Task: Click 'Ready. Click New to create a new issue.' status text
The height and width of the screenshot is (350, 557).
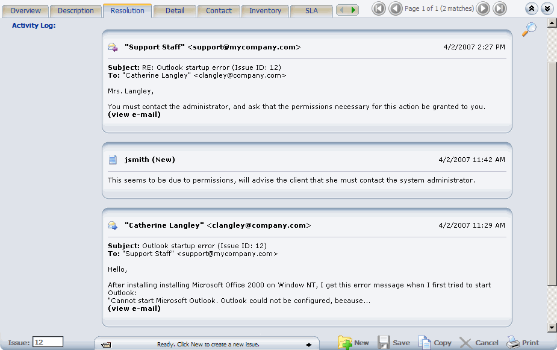Action: 208,345
